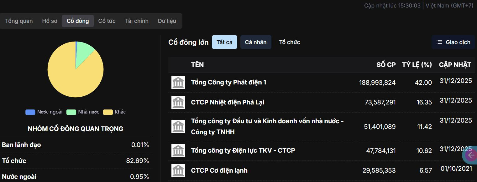Click institution icon beside CTCP Cơ điện lạnh

[178, 171]
